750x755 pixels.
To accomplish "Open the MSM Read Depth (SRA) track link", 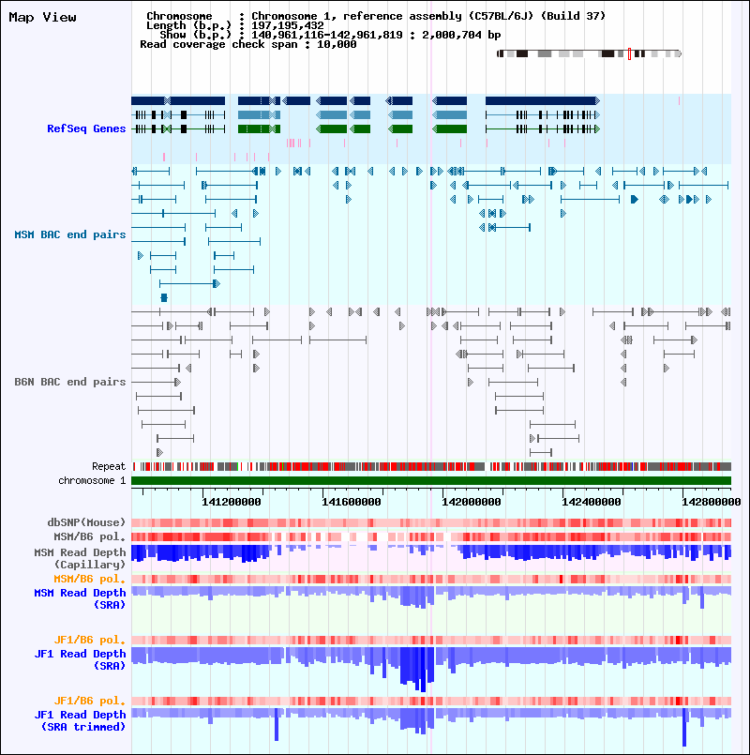I will click(80, 598).
